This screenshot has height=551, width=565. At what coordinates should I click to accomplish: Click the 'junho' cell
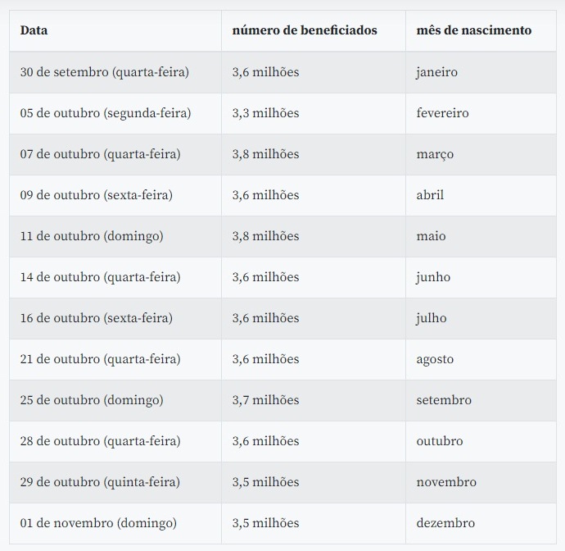point(481,277)
